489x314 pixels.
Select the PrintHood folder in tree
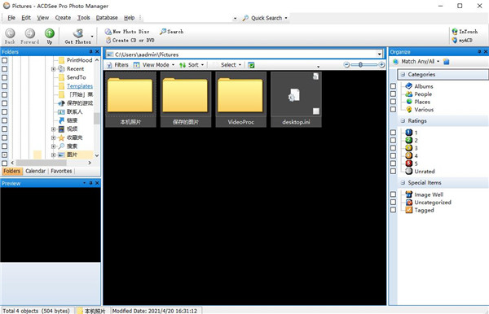[80, 60]
